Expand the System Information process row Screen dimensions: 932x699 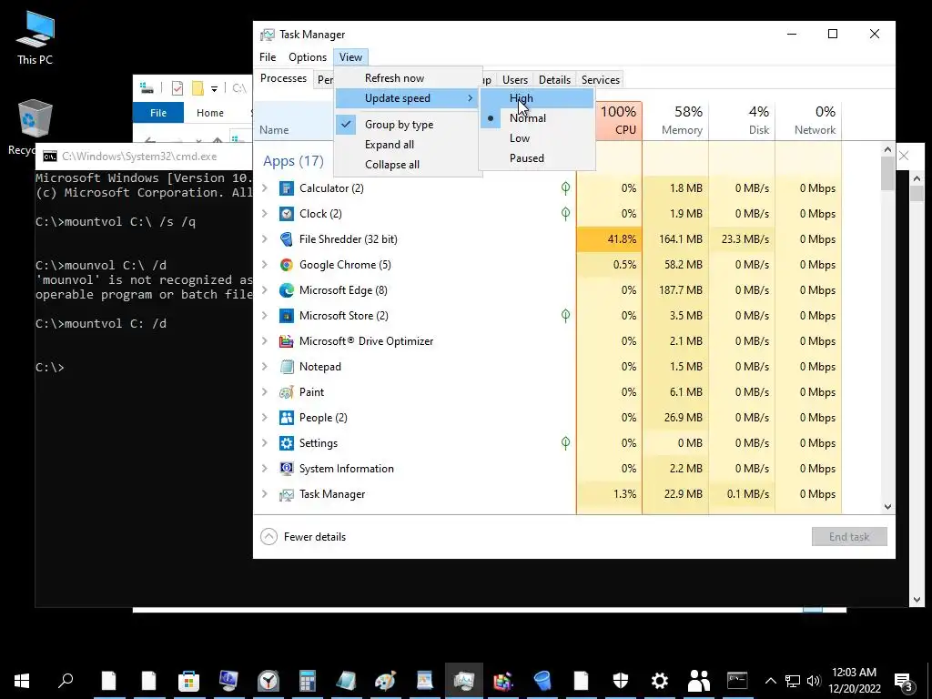click(265, 469)
